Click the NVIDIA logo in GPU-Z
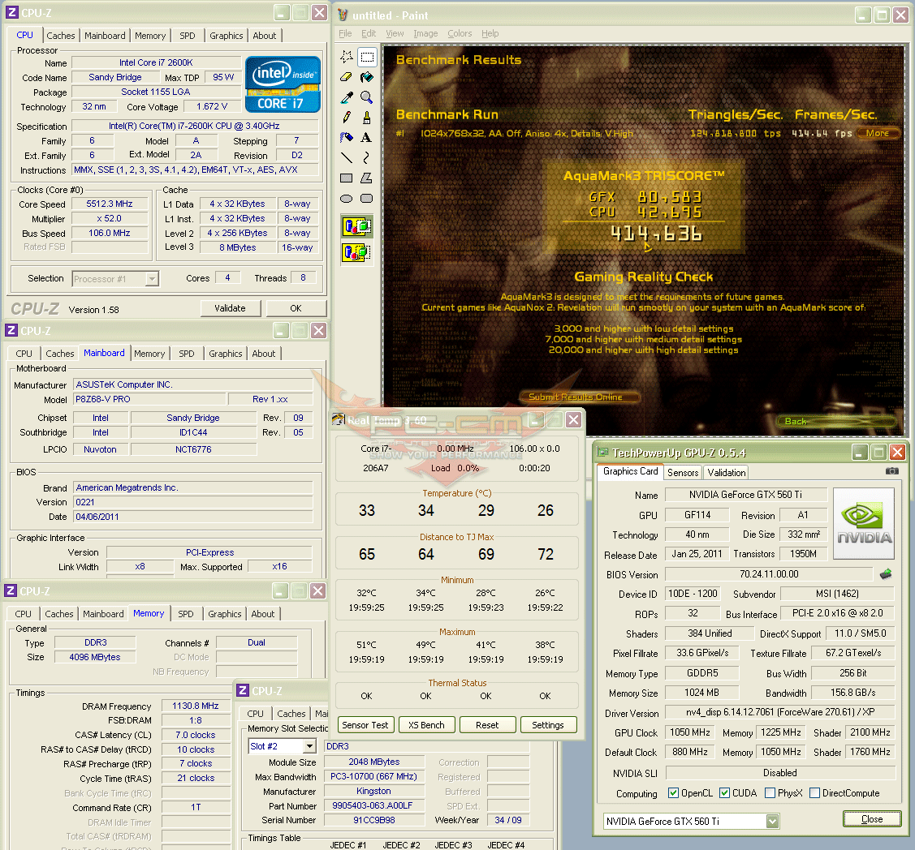The image size is (915, 850). [x=864, y=523]
